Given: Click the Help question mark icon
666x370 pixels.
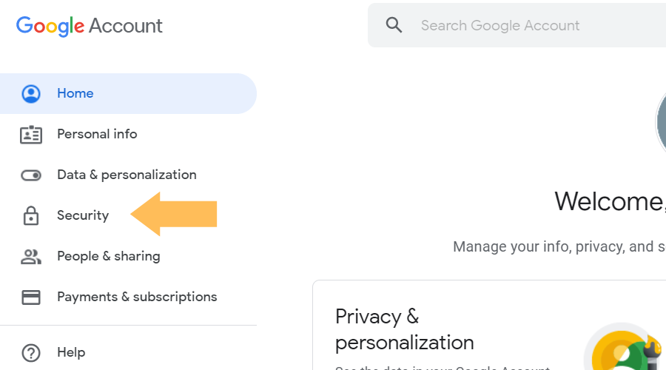Looking at the screenshot, I should click(31, 353).
